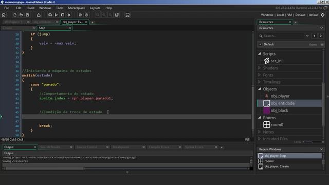Stop the game with the square icon
Image resolution: width=329 pixels, height=185 pixels.
[x=63, y=15]
